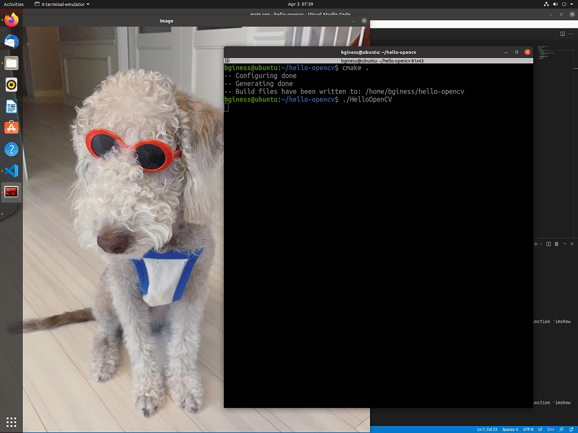This screenshot has height=433, width=578.
Task: Click Activities in the top bar
Action: (x=13, y=4)
